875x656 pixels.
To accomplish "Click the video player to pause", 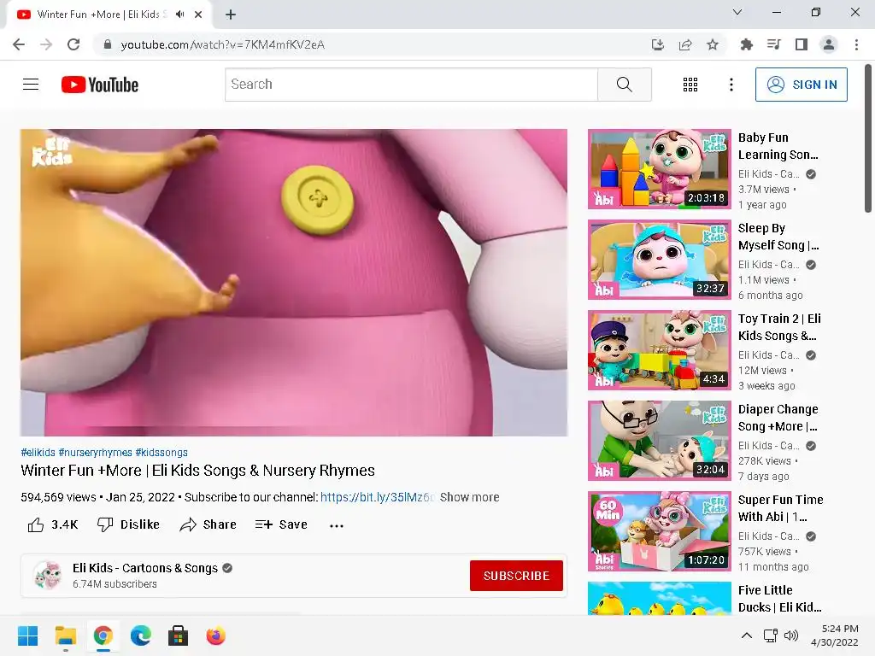I will [294, 282].
